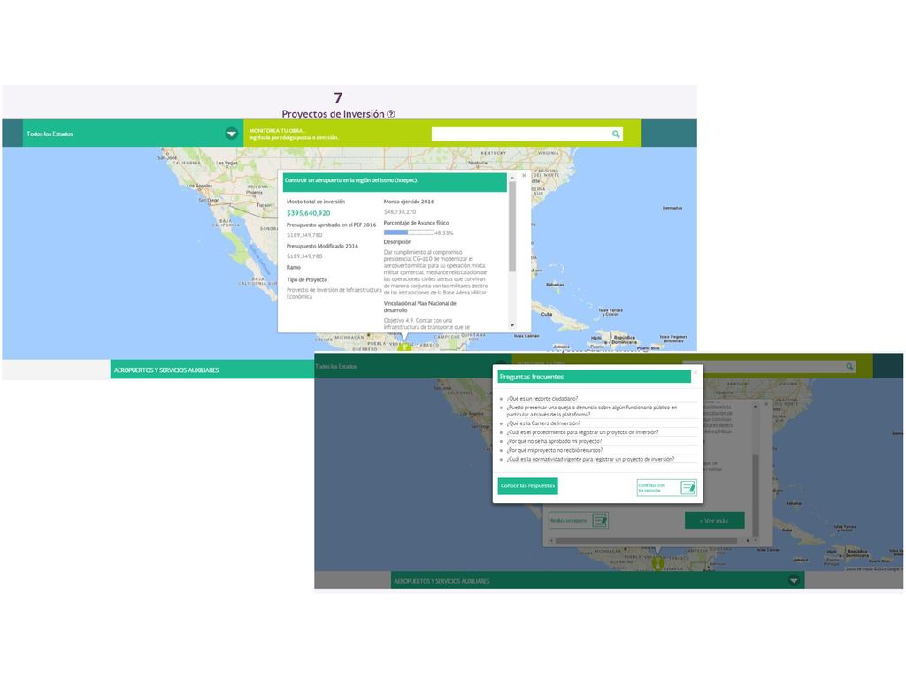The image size is (906, 679).
Task: Open '¿Qué es un reporte ciudadano?' question
Action: pos(542,399)
